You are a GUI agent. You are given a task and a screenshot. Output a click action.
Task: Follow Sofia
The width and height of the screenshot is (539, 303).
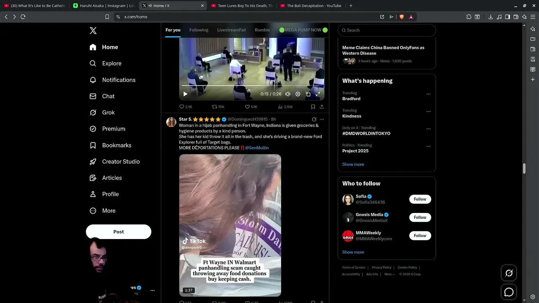(x=420, y=199)
